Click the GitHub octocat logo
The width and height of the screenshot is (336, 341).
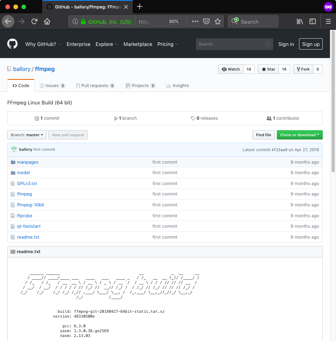pos(12,44)
